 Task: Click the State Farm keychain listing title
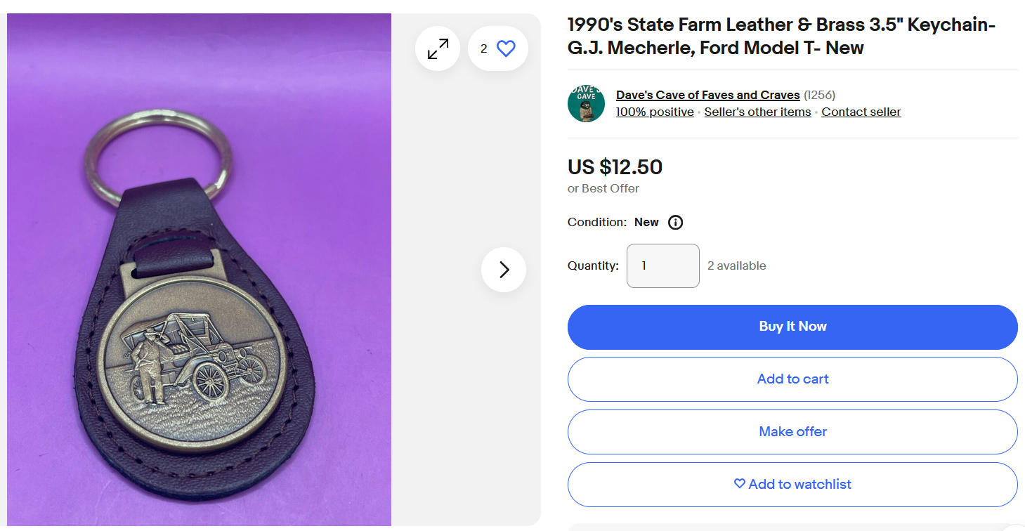tap(781, 37)
